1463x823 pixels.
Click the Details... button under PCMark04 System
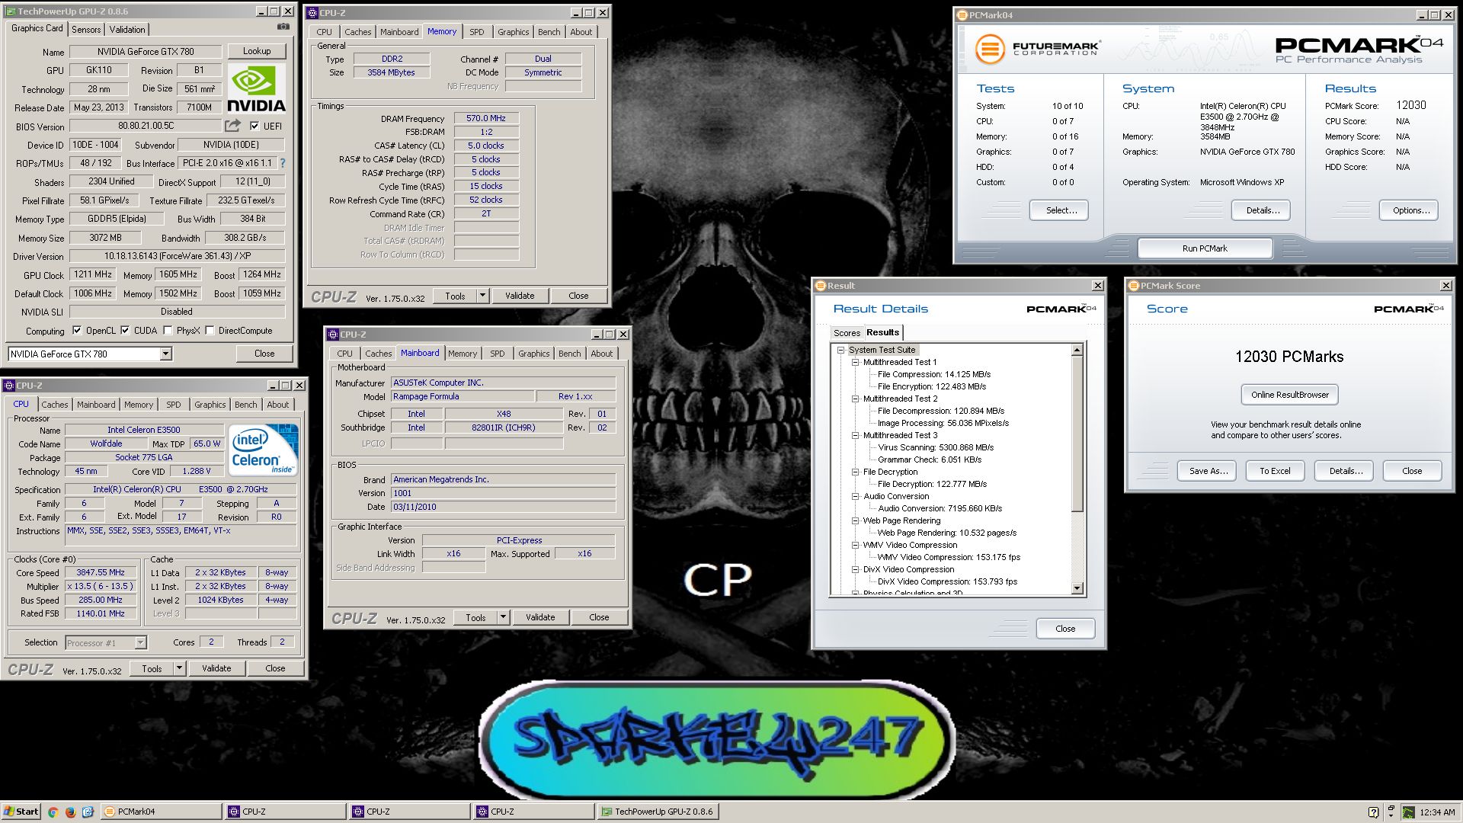click(x=1263, y=210)
